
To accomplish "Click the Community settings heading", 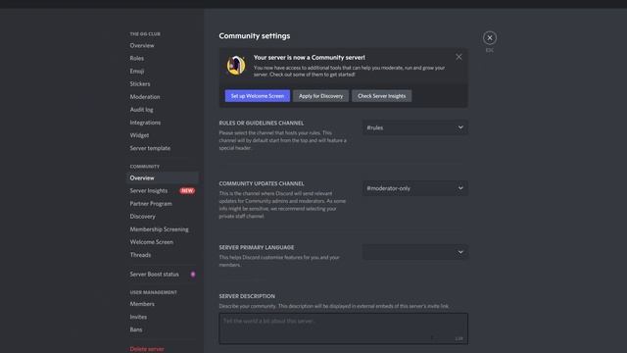I will point(255,35).
